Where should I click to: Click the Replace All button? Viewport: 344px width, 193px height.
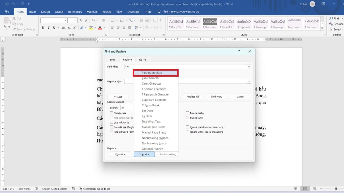193,97
